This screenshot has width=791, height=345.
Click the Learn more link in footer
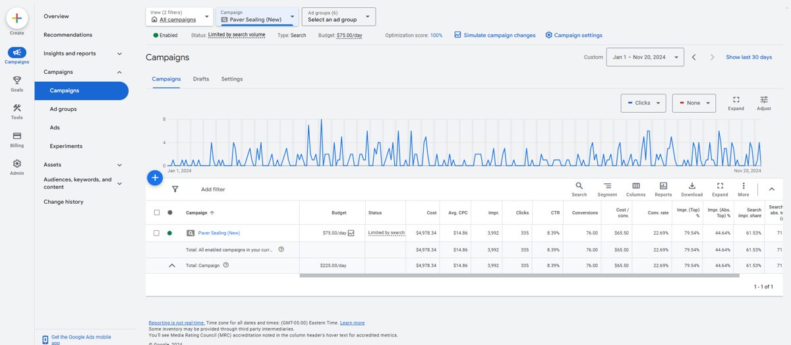click(x=352, y=323)
